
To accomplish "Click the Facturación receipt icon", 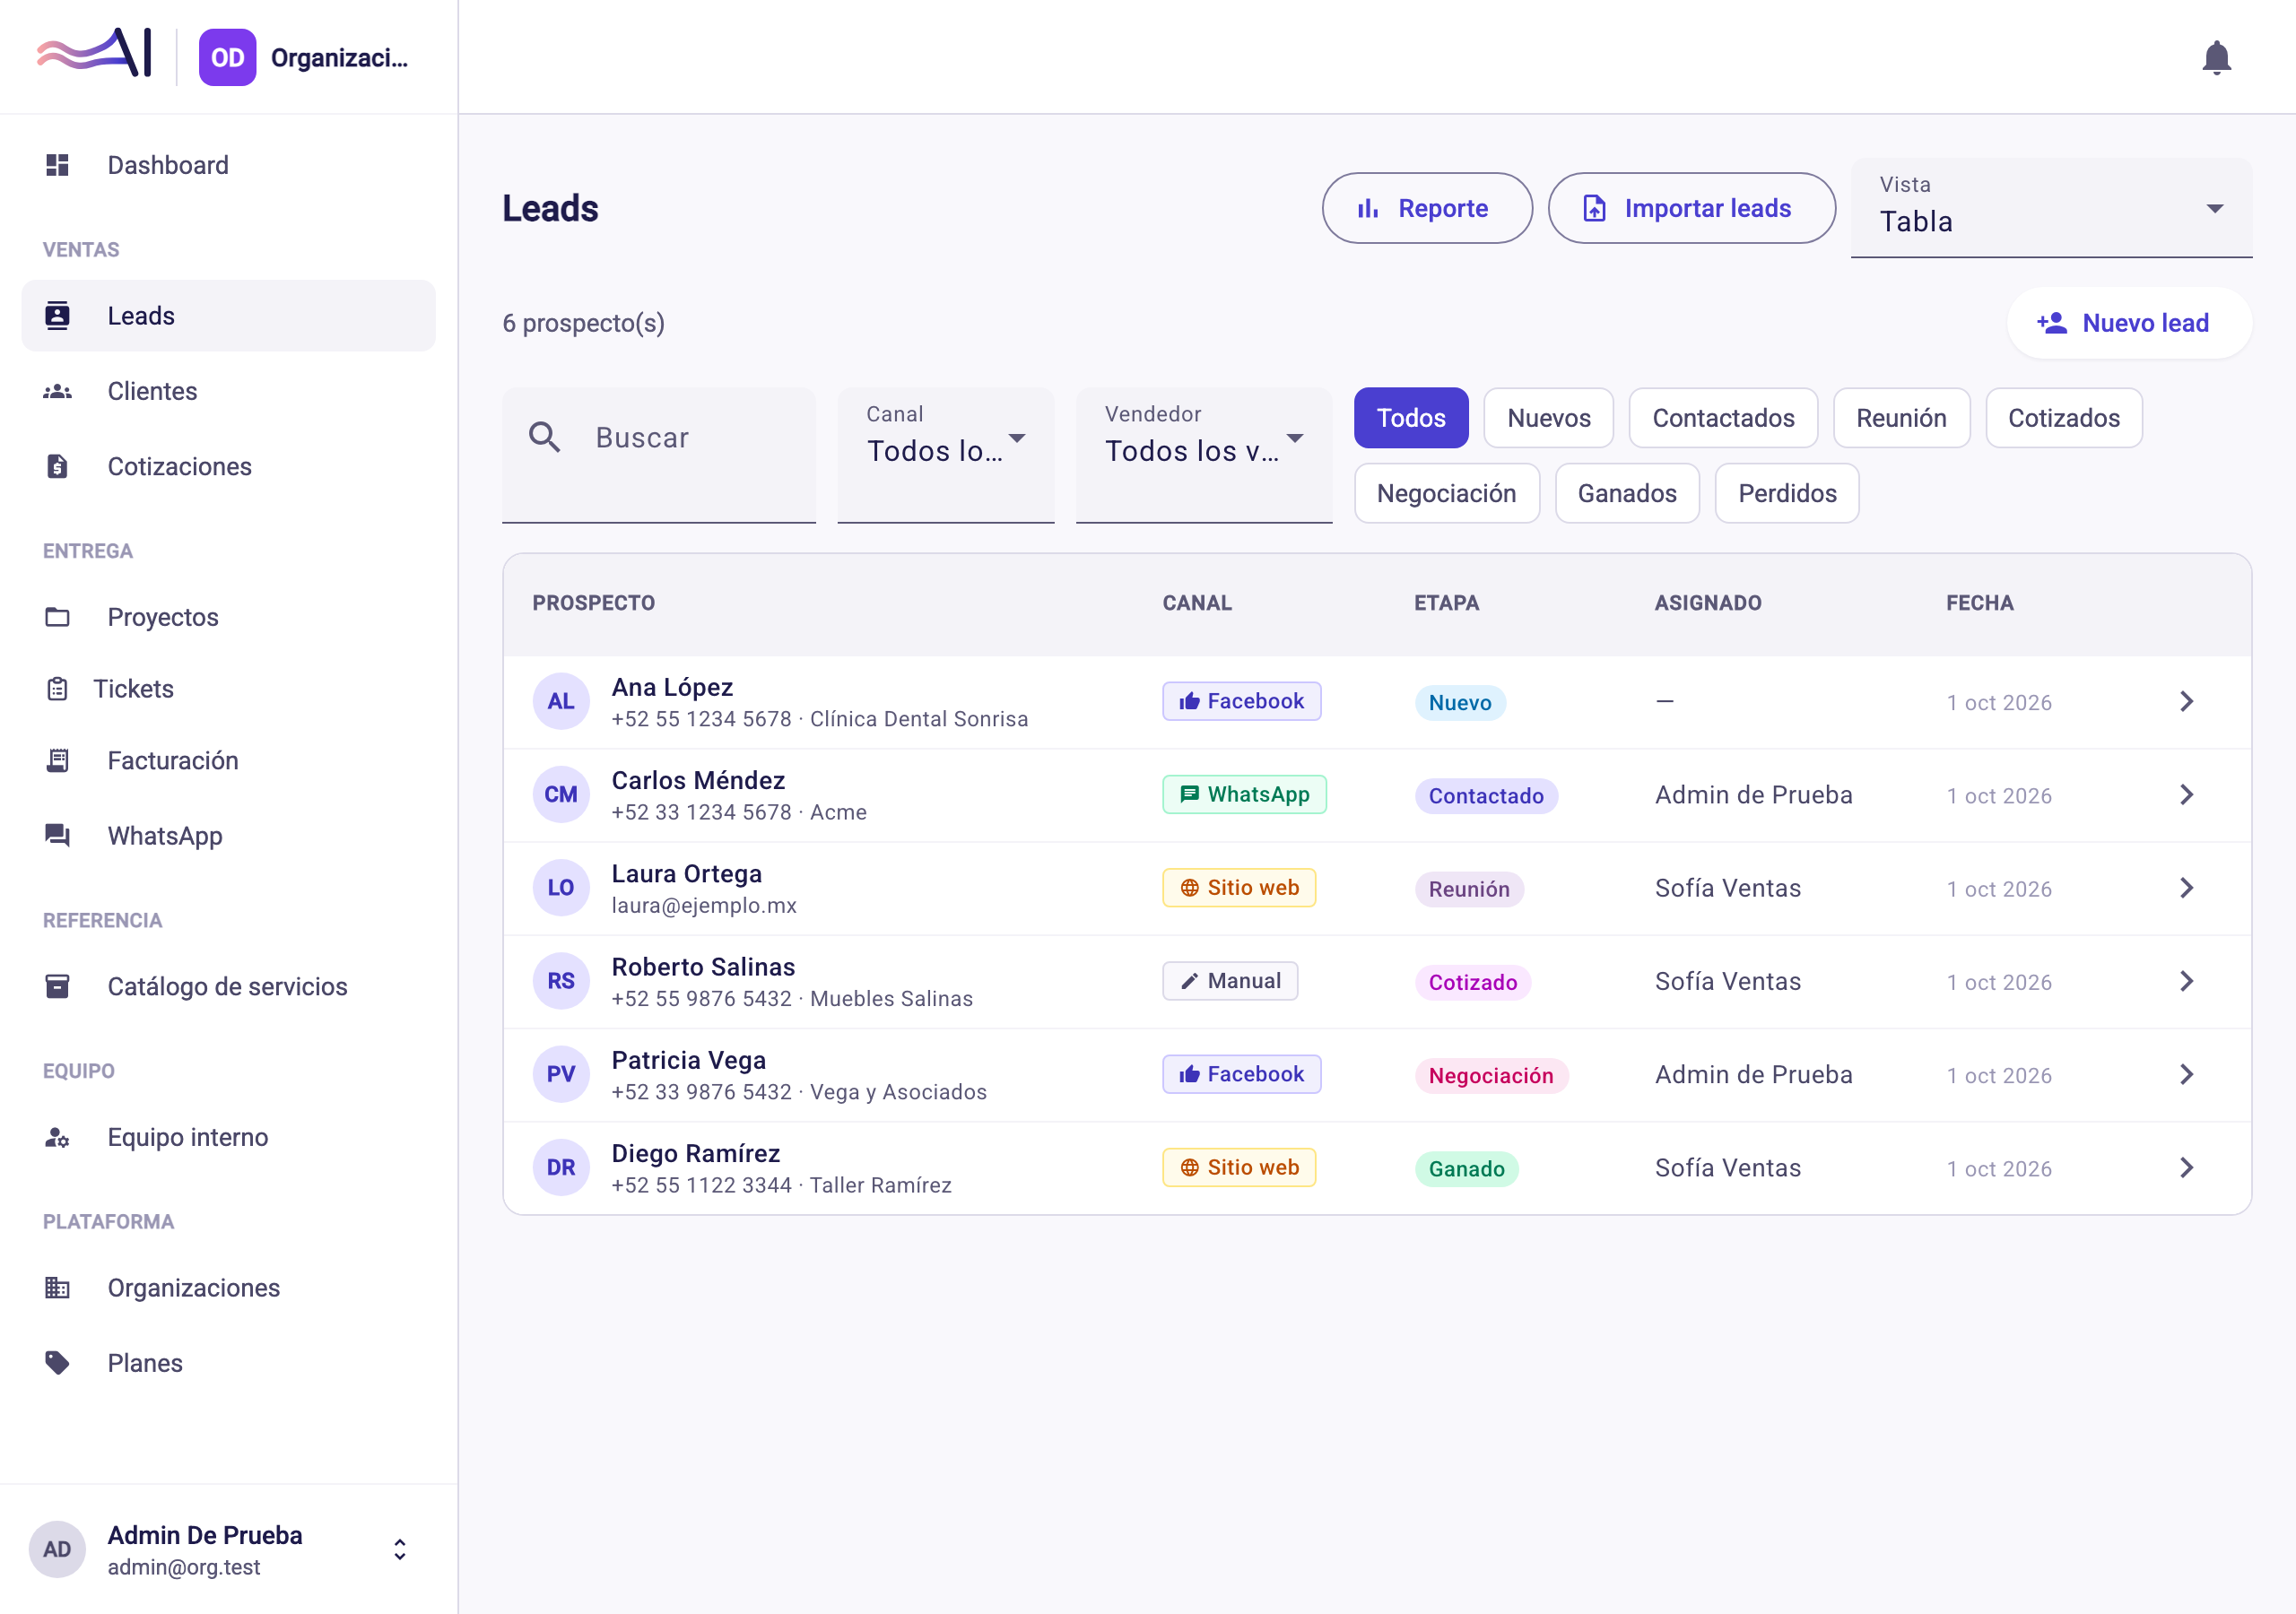I will [57, 760].
